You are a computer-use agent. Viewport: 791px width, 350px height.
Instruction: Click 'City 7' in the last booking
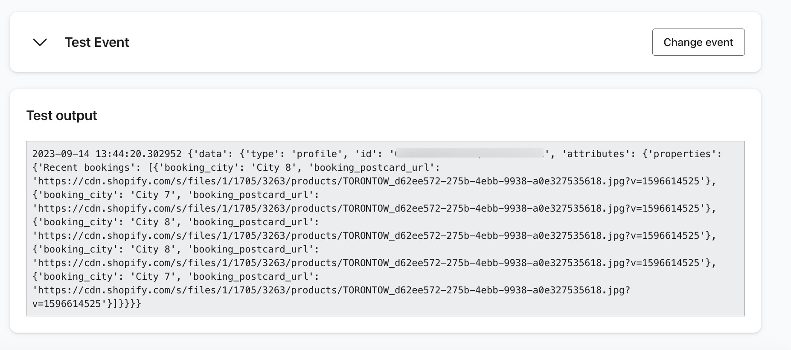(x=153, y=277)
